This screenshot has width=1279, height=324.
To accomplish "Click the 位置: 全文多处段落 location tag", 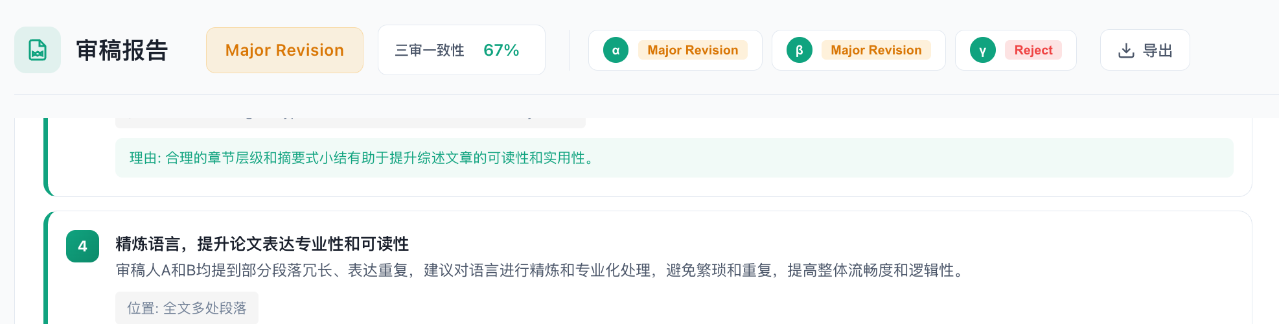I will (x=187, y=308).
